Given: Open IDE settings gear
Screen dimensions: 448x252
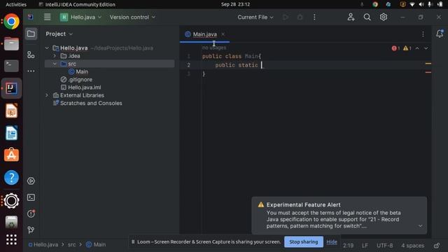Looking at the screenshot, I should coord(384,17).
